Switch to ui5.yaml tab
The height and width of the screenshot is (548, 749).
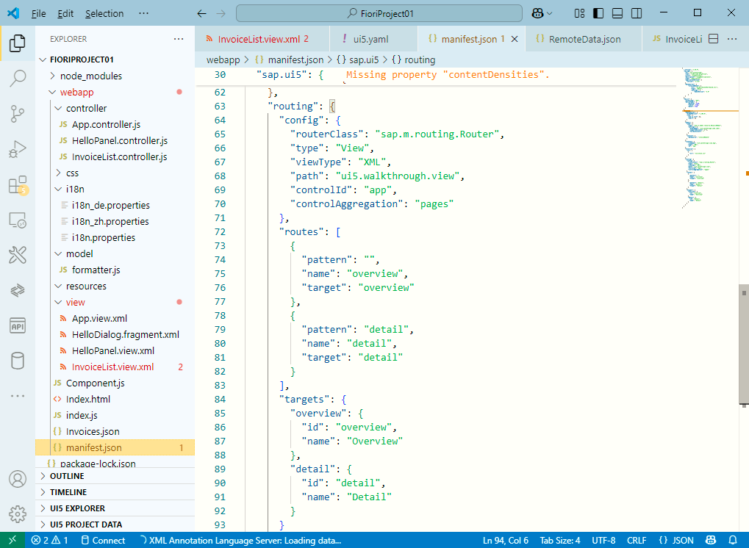373,39
